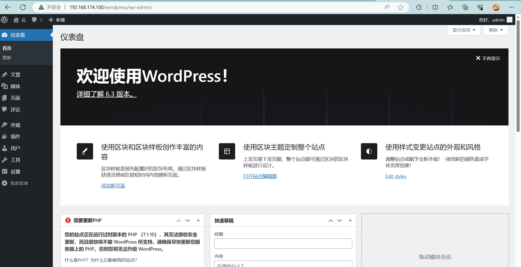Move 需要更新PHP widget down
521x267 pixels.
click(x=188, y=220)
